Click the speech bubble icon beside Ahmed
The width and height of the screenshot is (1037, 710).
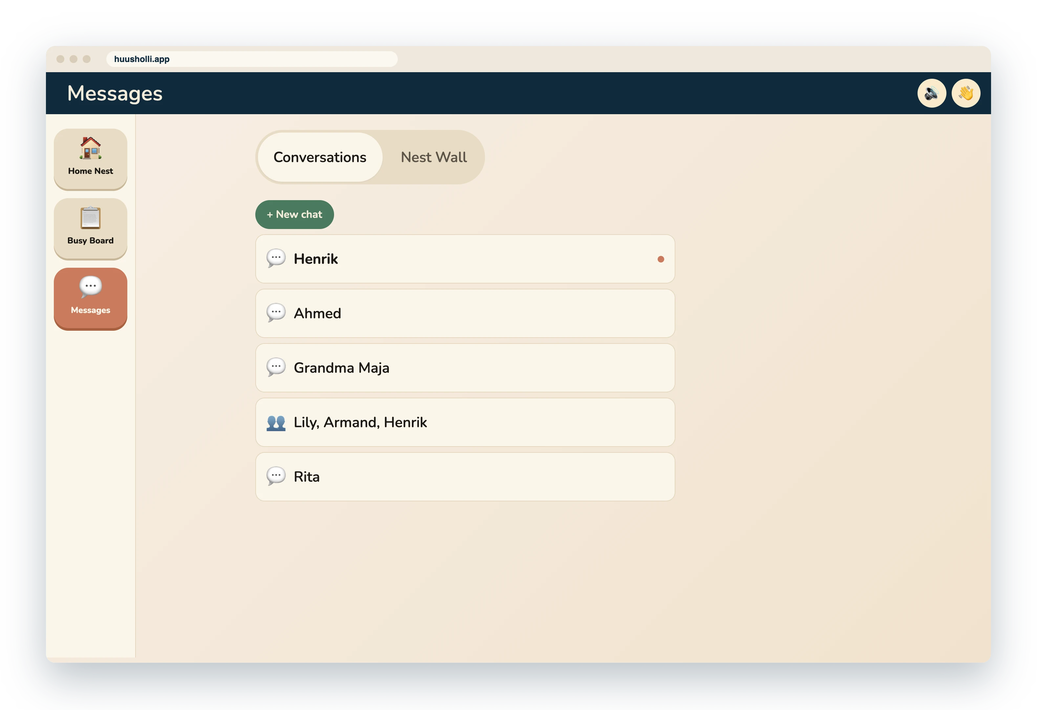coord(276,313)
